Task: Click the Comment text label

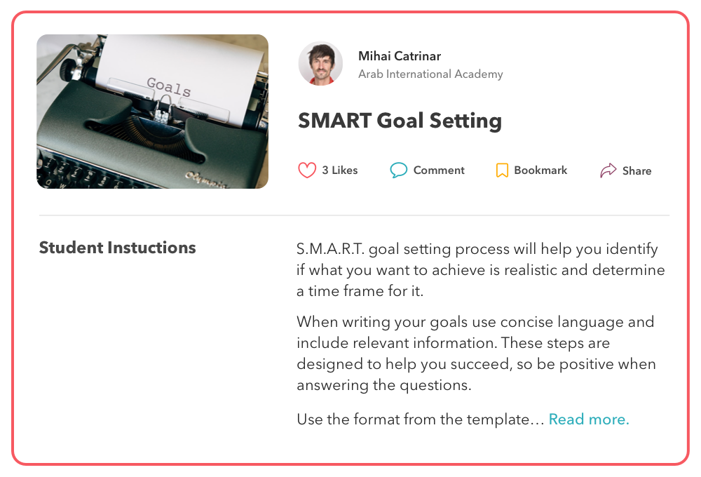Action: click(x=439, y=170)
